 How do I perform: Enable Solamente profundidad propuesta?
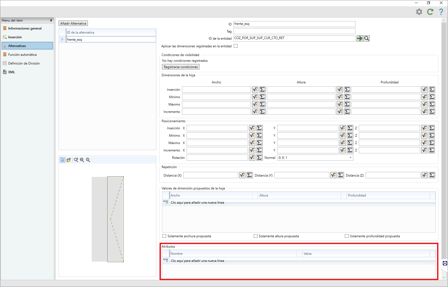coord(347,236)
